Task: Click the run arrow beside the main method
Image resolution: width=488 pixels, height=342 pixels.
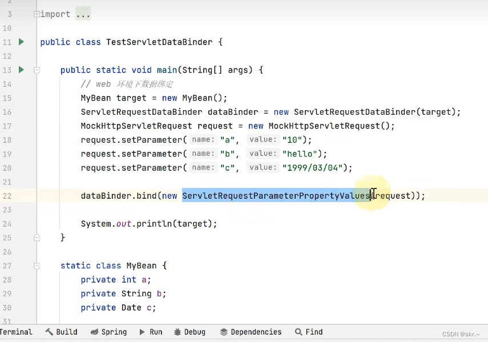Action: coord(21,70)
